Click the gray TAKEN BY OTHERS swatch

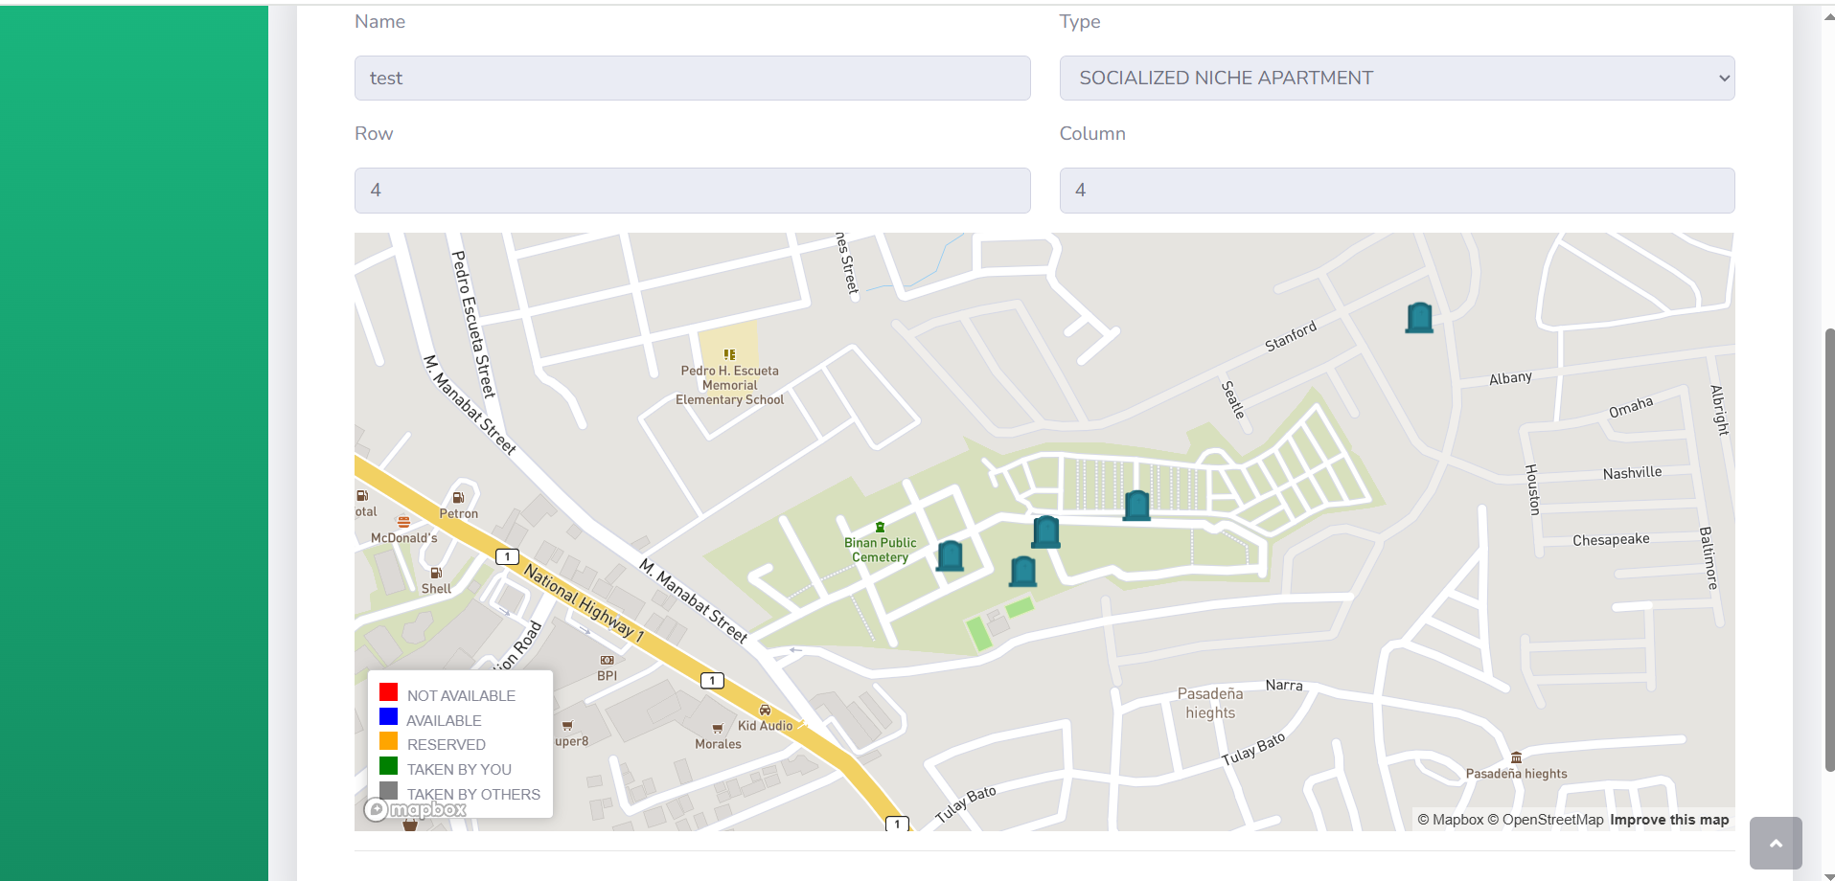(x=388, y=790)
